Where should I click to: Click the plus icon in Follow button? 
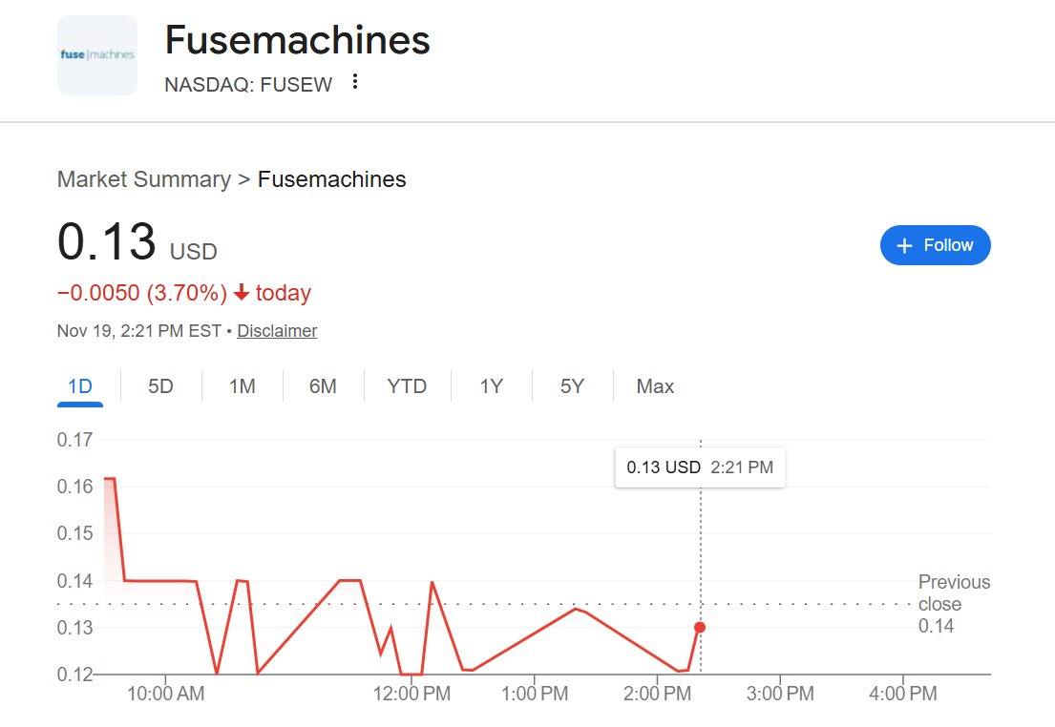tap(906, 246)
